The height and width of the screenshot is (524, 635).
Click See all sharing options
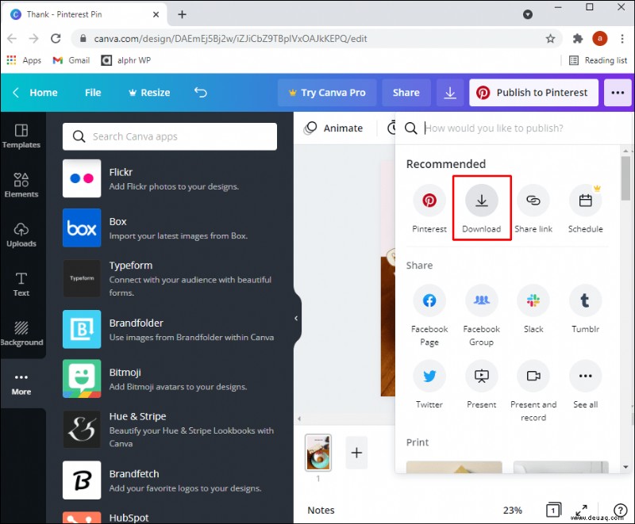coord(585,384)
